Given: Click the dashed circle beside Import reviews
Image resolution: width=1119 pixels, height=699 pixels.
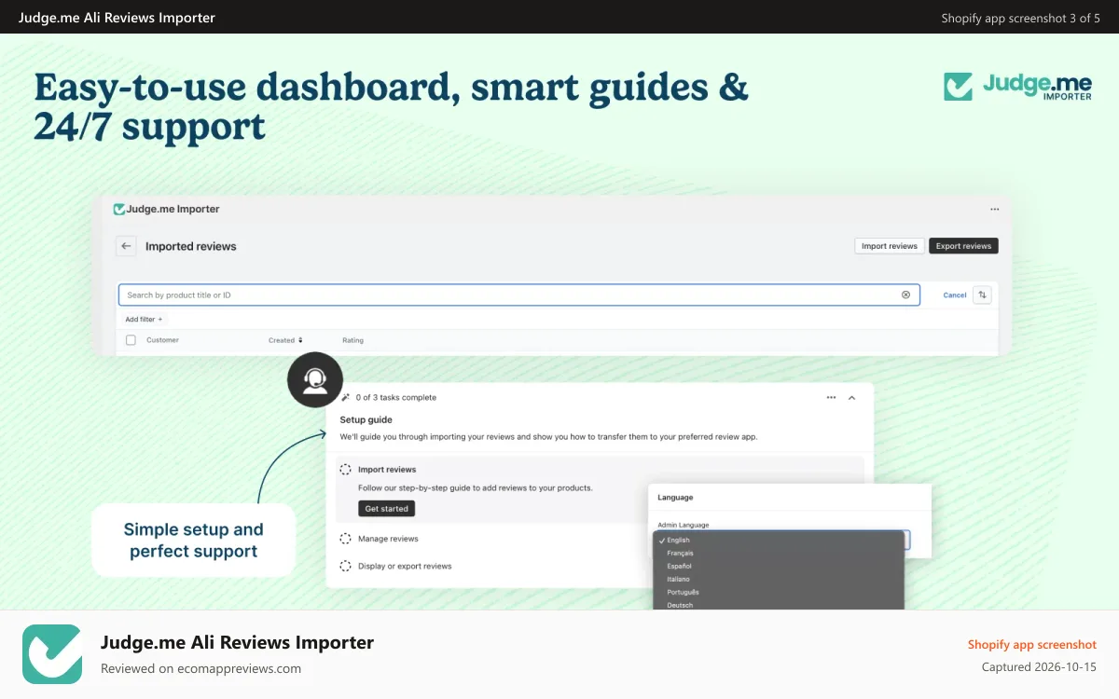Looking at the screenshot, I should point(346,470).
